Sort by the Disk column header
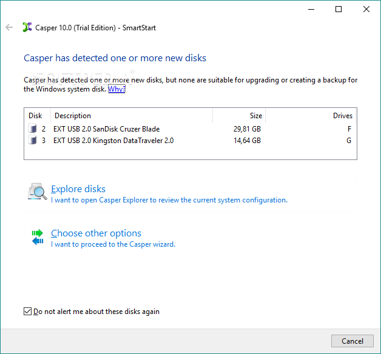Screen dimensions: 381x354 point(38,116)
